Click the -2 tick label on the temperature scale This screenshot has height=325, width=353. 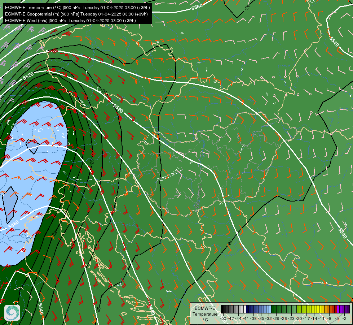coord(344,318)
